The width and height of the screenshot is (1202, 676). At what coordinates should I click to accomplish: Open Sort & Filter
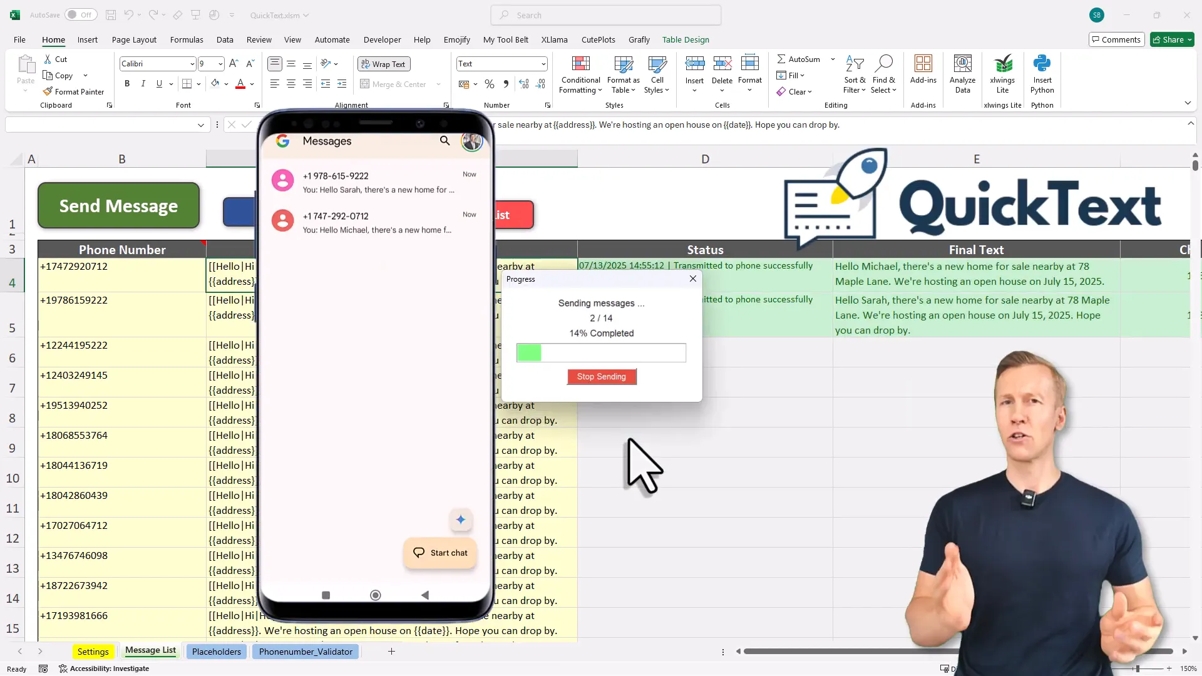pos(855,75)
